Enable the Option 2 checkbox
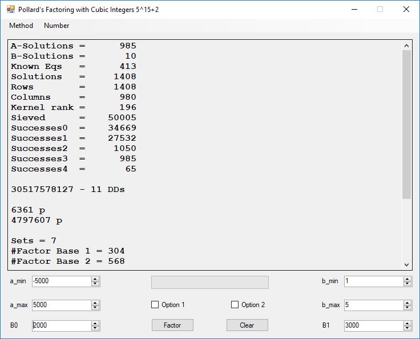 (235, 305)
